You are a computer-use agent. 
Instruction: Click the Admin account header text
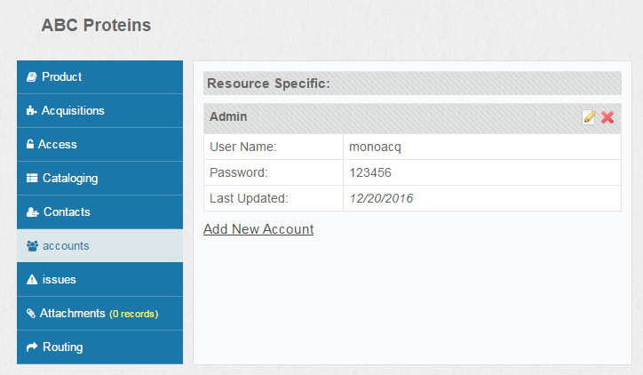pyautogui.click(x=228, y=116)
